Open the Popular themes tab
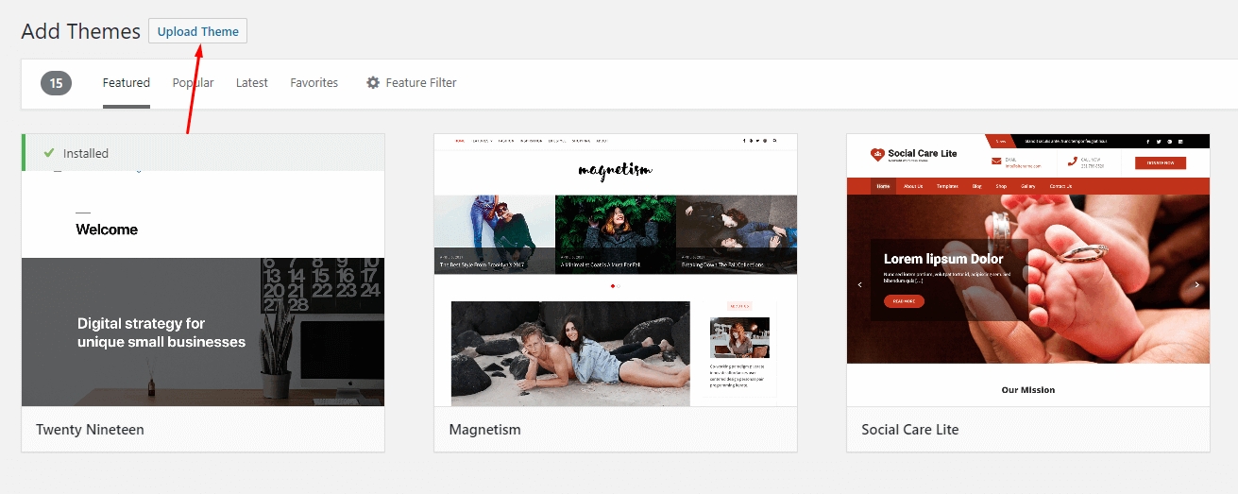The image size is (1238, 494). coord(193,83)
